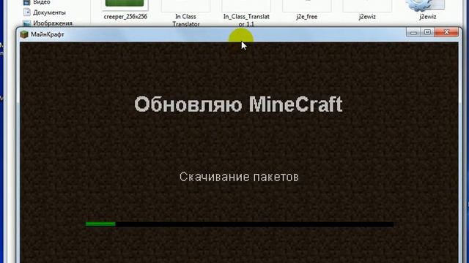The height and width of the screenshot is (263, 469).
Task: Click the Видео library icon
Action: point(26,2)
